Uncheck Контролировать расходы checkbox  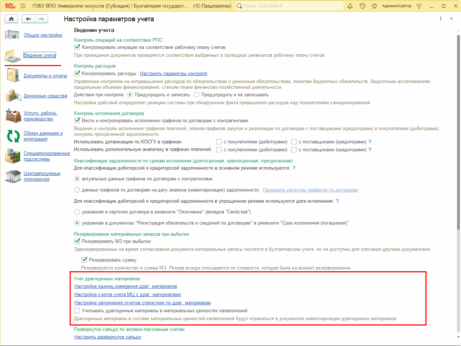tap(77, 73)
